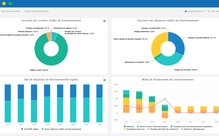This screenshot has width=219, height=136.
Task: Click the green window control dot
Action: (x=10, y=4)
